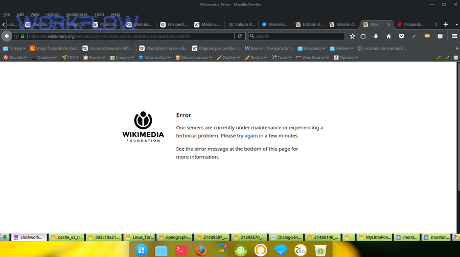This screenshot has height=257, width=460.
Task: Open the app launcher grid in dock
Action: pos(141,250)
